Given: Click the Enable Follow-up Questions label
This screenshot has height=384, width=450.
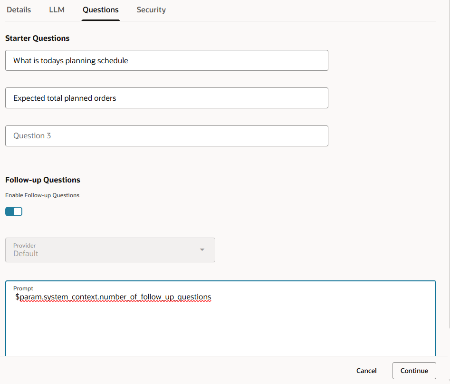Looking at the screenshot, I should (x=42, y=195).
